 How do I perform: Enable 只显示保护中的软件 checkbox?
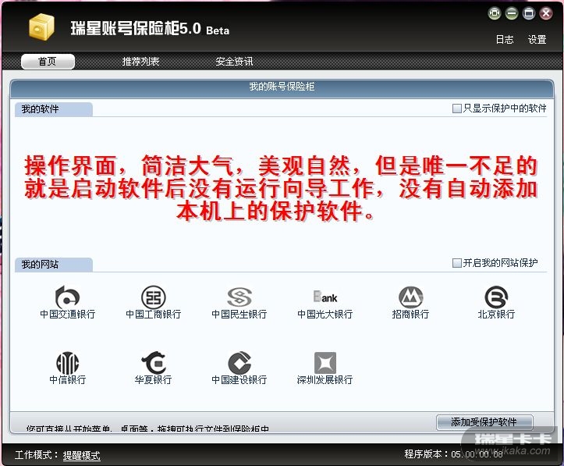coord(456,108)
